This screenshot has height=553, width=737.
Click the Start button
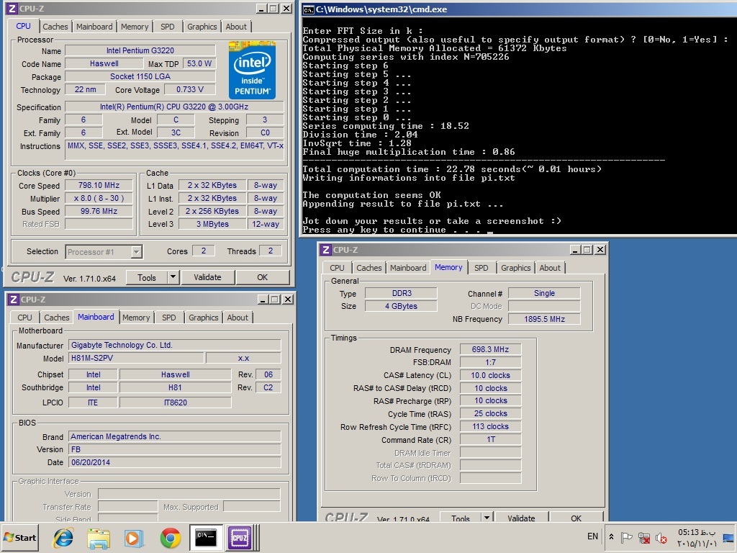pyautogui.click(x=19, y=537)
